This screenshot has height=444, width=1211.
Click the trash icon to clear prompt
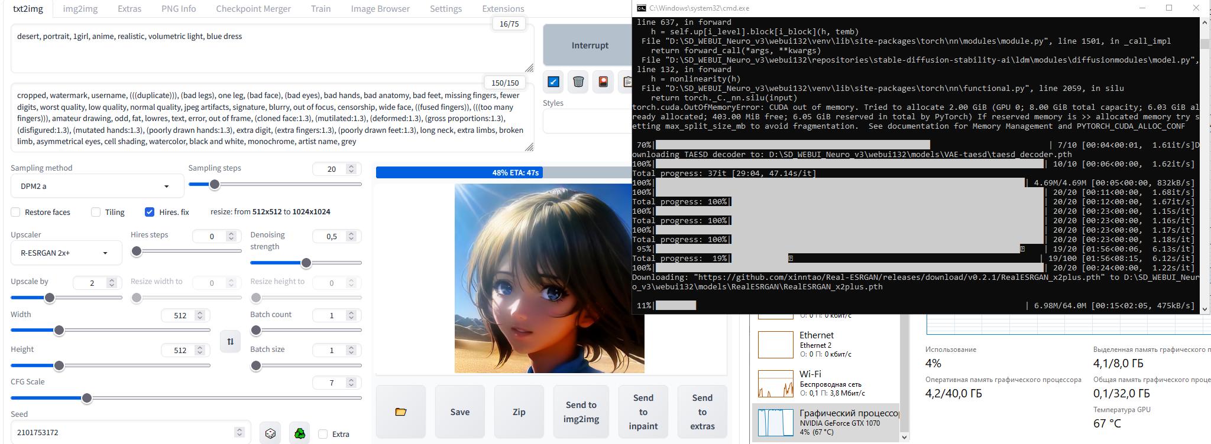point(578,81)
